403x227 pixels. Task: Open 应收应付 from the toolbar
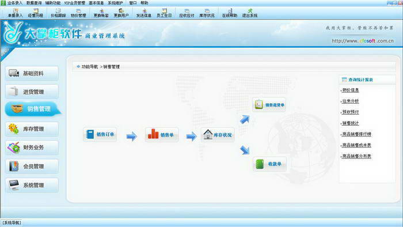click(187, 13)
